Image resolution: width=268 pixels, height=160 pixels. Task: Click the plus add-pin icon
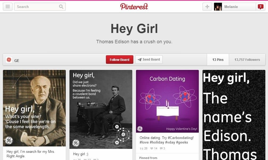[x=207, y=7]
